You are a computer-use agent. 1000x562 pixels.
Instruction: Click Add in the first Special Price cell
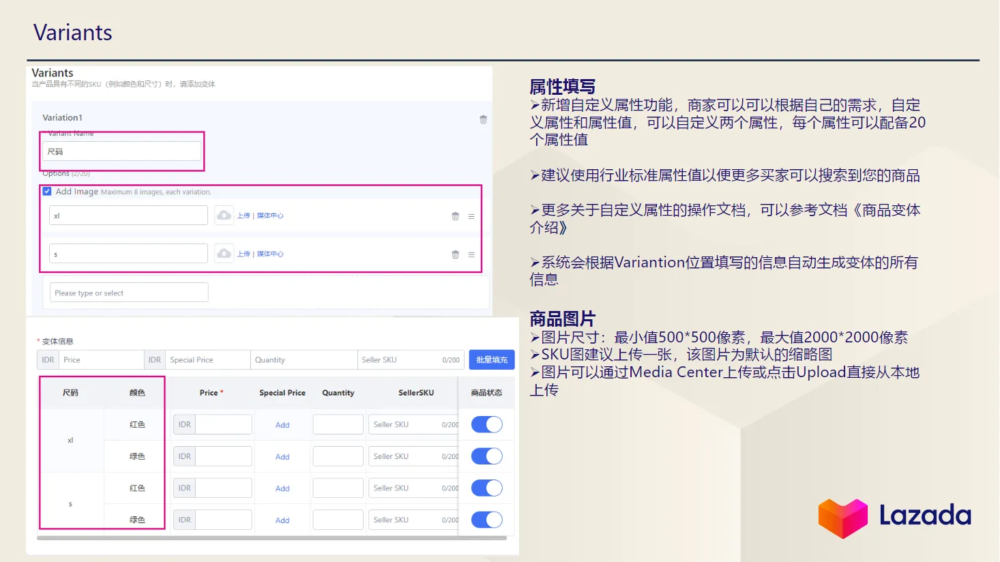282,424
